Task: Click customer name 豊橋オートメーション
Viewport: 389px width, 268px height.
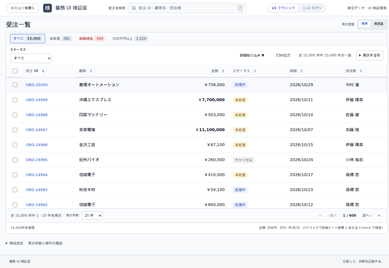Action: (x=99, y=85)
